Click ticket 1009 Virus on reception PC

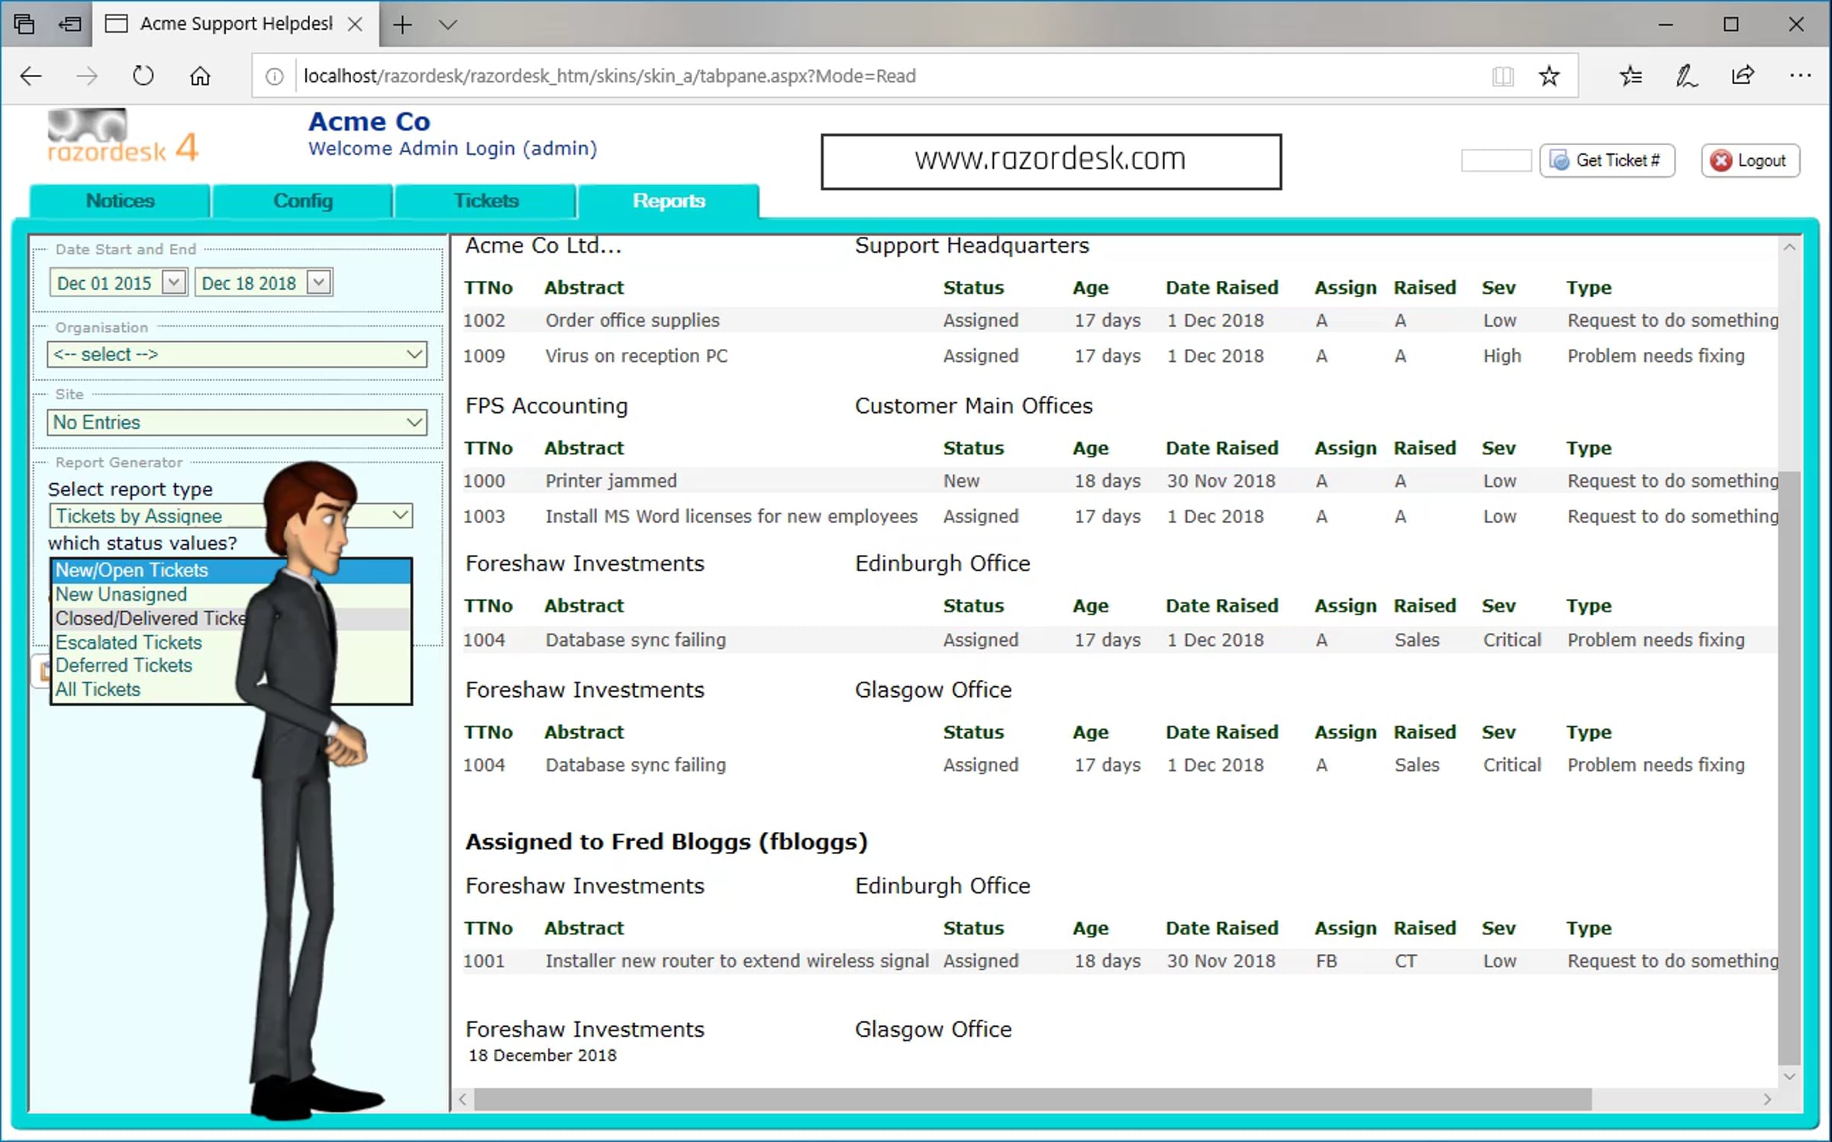[x=1120, y=356]
